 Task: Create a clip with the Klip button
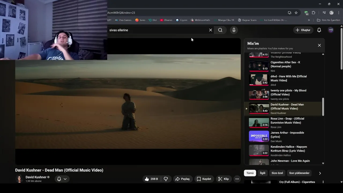coord(223,179)
